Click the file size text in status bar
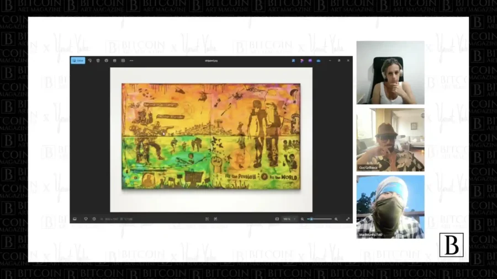This screenshot has height=279, width=497. 127,219
